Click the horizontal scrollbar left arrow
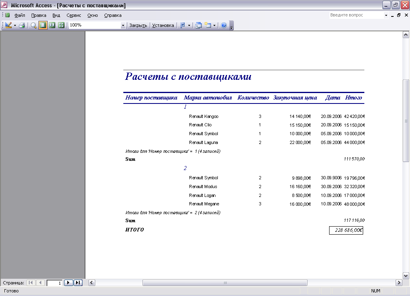 click(x=92, y=283)
